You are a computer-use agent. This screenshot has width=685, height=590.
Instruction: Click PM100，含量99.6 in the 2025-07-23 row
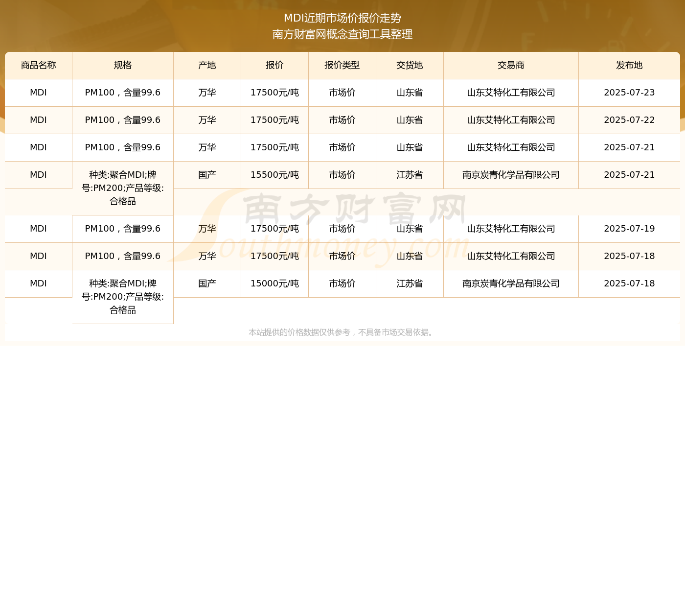[123, 93]
